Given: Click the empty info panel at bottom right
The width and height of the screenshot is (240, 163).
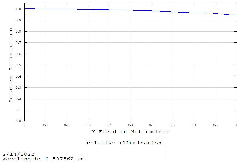Looking at the screenshot, I should (203, 155).
